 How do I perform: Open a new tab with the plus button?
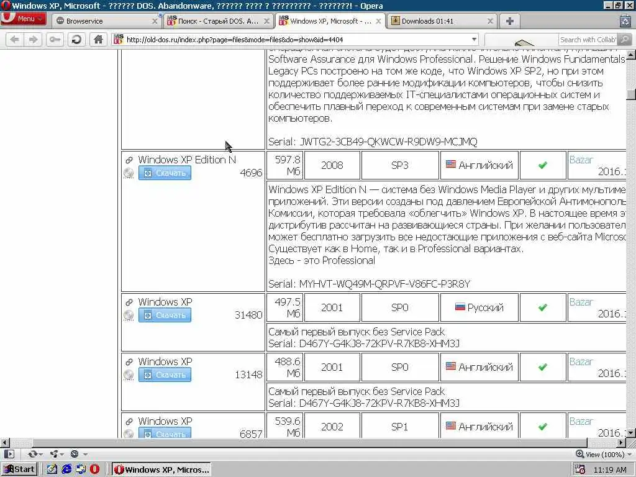pos(510,21)
